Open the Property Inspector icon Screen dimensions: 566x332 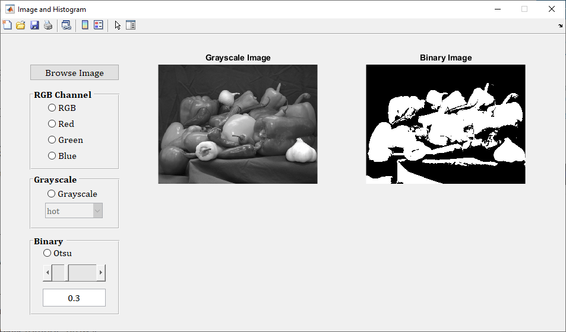coord(131,25)
